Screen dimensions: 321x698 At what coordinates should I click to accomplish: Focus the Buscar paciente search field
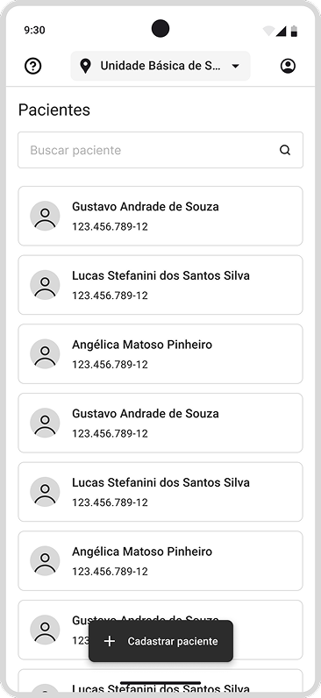(160, 150)
